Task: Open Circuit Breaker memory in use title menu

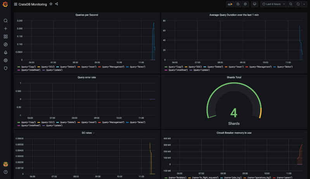Action: pyautogui.click(x=234, y=133)
